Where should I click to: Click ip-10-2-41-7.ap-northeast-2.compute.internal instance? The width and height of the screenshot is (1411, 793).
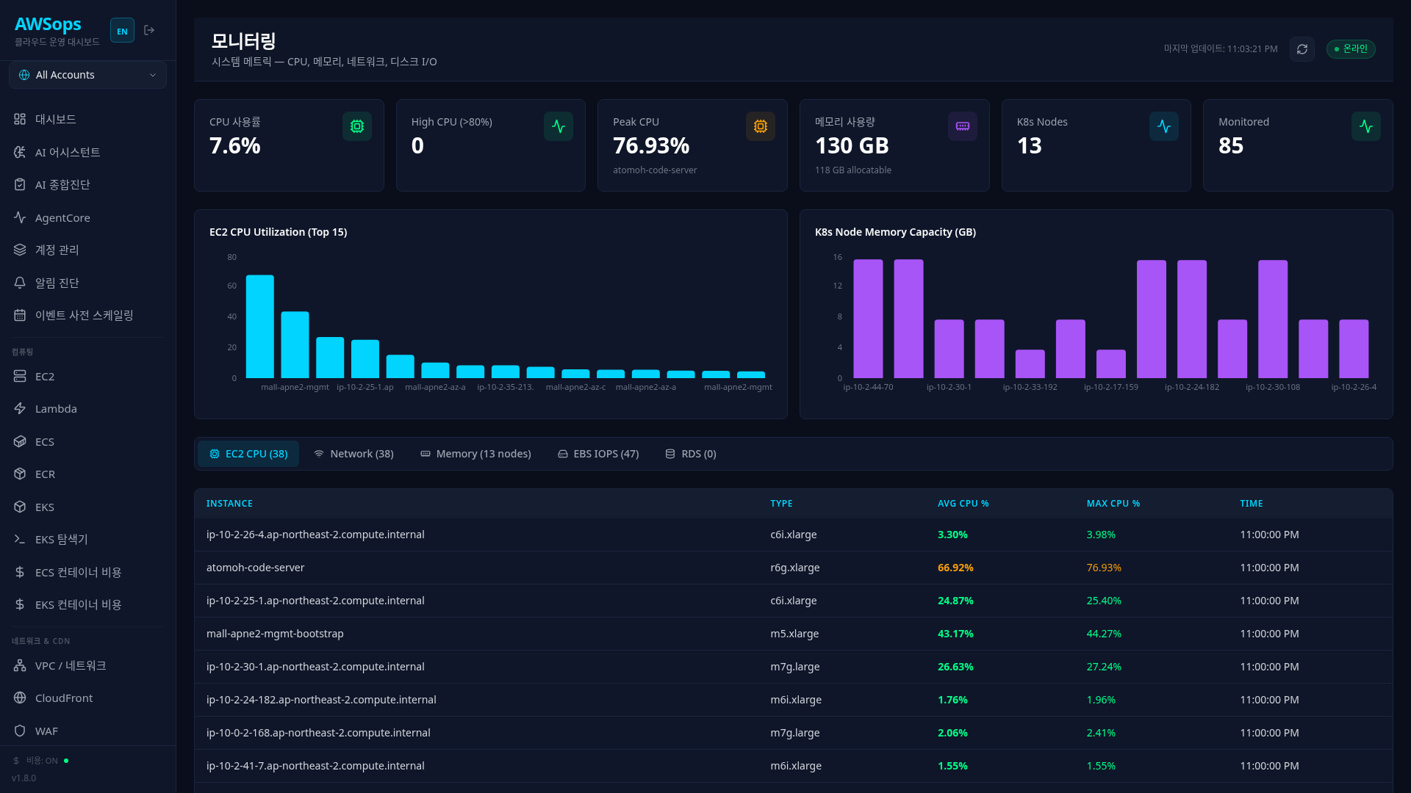(x=315, y=766)
